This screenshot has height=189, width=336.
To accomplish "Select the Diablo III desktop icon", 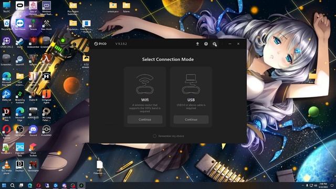I will pyautogui.click(x=33, y=96).
